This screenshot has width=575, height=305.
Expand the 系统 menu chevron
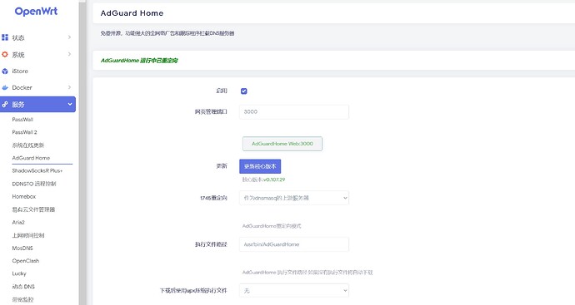69,55
